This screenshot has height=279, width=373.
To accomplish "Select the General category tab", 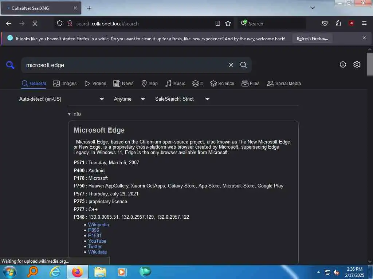I will (34, 84).
